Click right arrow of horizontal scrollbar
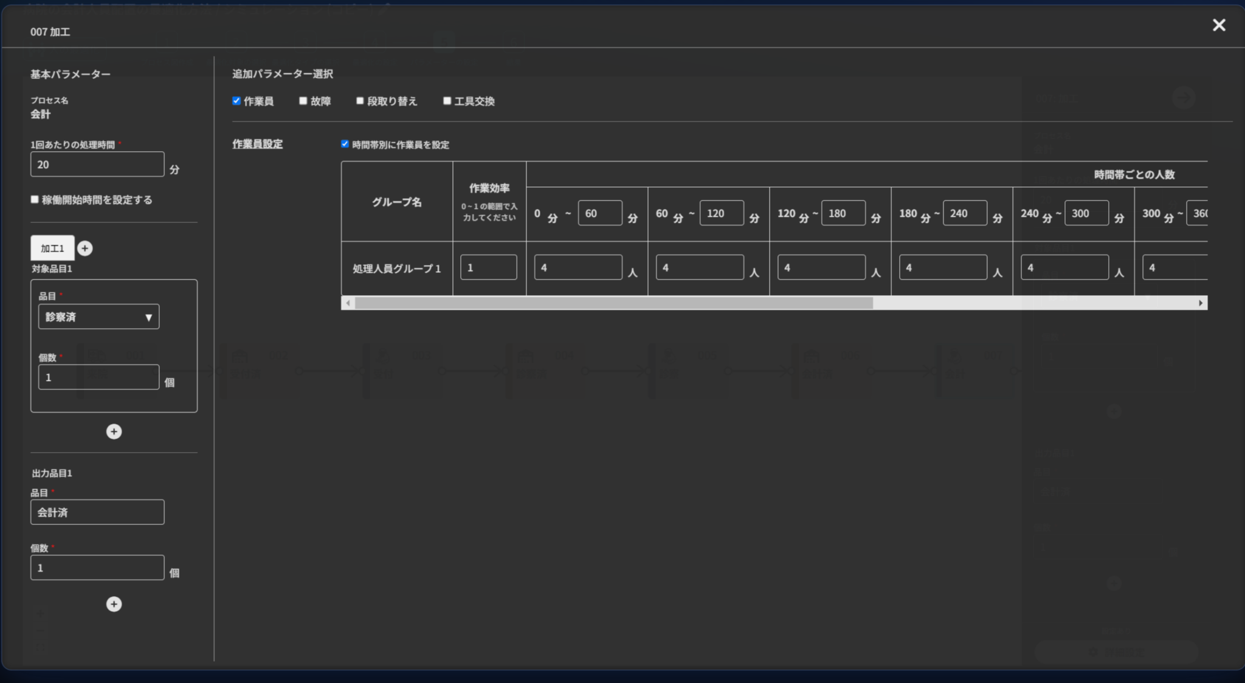Viewport: 1245px width, 683px height. click(x=1201, y=303)
